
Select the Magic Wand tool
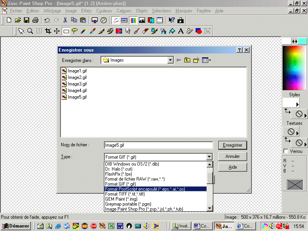pos(84,31)
